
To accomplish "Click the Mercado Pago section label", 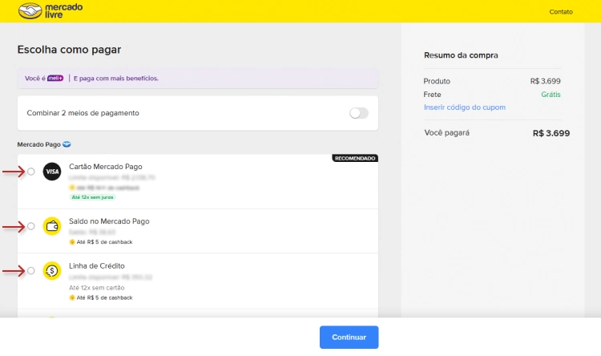I will pyautogui.click(x=38, y=144).
